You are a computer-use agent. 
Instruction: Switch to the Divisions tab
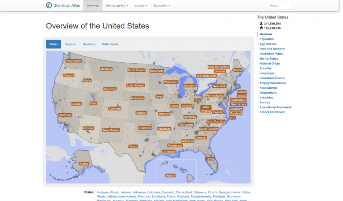(x=89, y=44)
